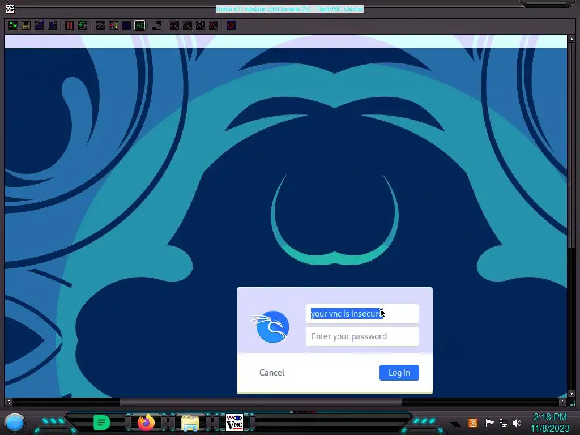Click the Zoom auto magnifier icon
This screenshot has height=435, width=580.
click(x=214, y=25)
